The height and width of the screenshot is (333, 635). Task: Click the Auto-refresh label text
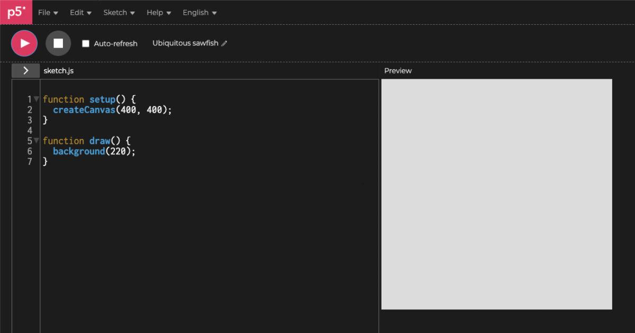click(115, 44)
